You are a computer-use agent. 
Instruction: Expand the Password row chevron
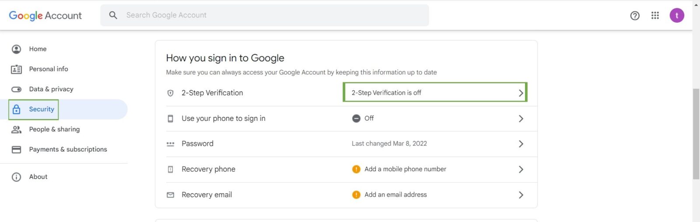[x=521, y=144]
